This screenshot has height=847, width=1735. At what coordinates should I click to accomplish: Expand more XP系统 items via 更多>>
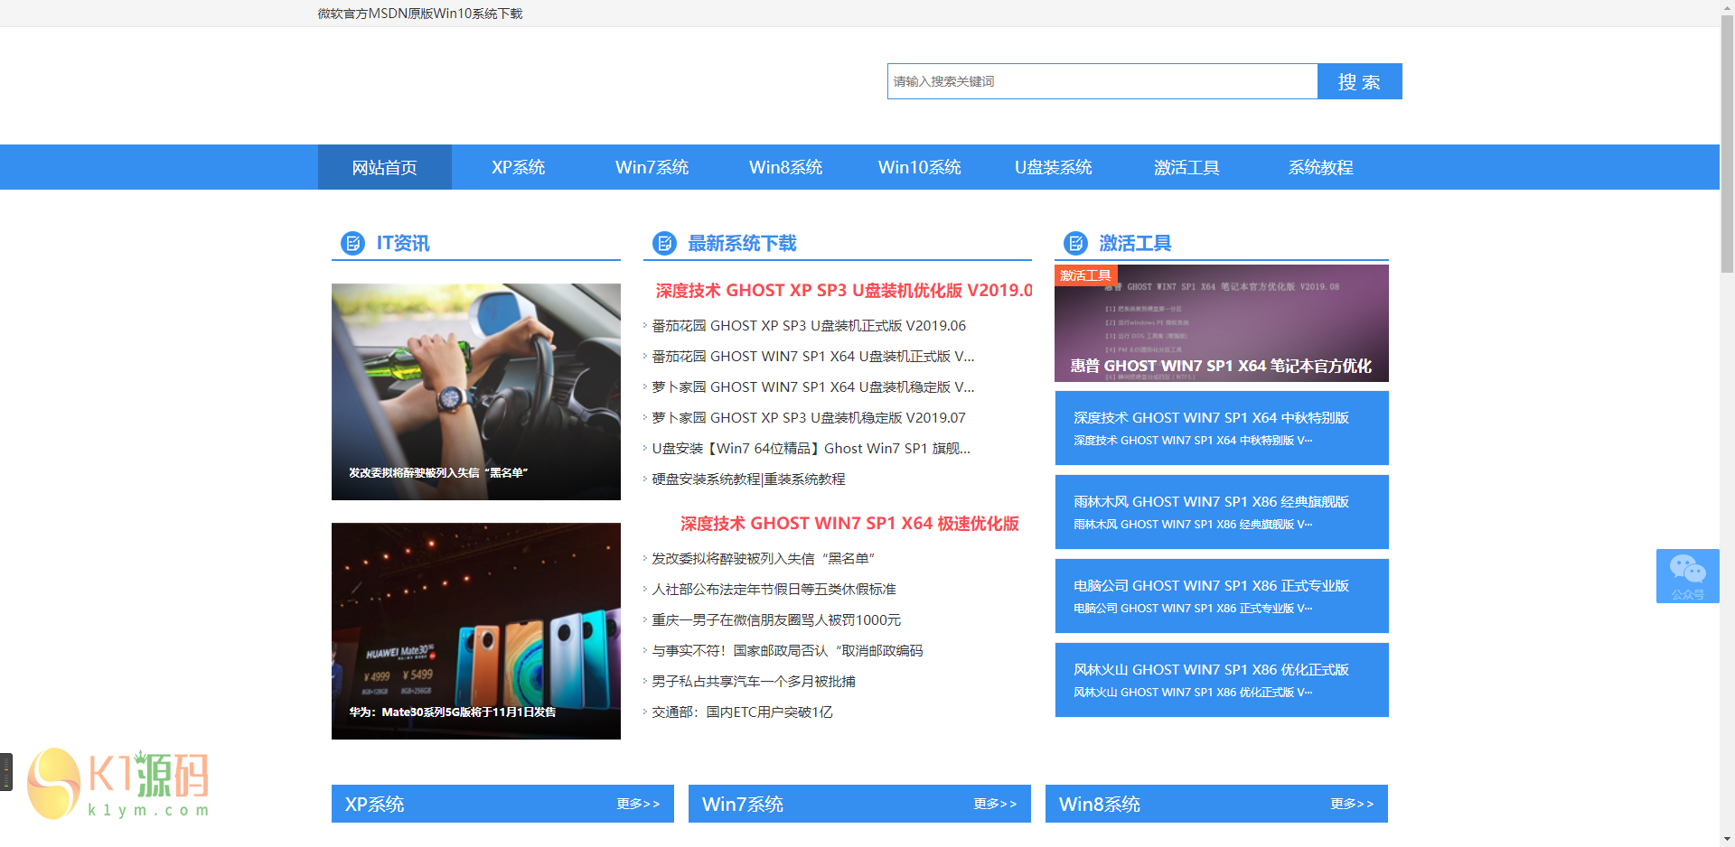click(638, 804)
